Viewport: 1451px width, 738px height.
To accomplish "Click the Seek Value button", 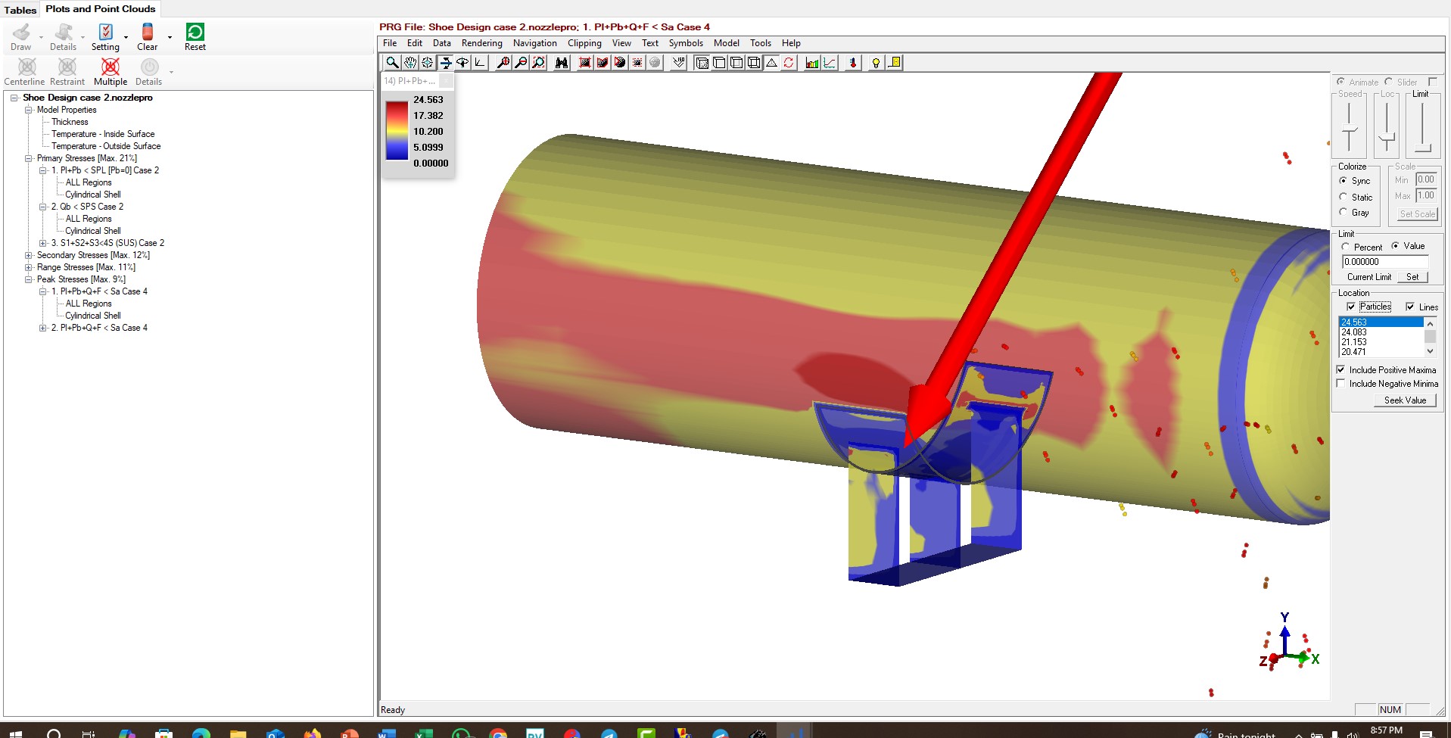I will (1405, 400).
